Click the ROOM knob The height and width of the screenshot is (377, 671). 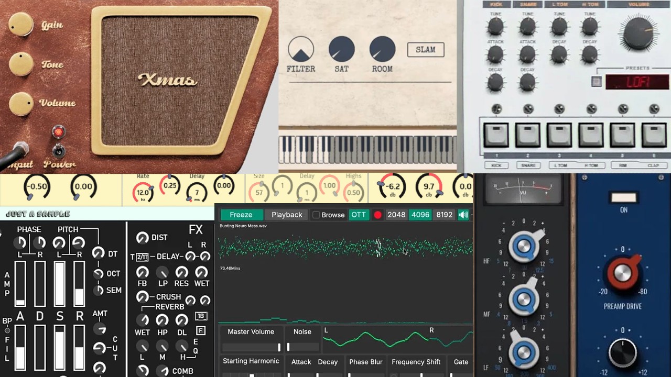[382, 49]
